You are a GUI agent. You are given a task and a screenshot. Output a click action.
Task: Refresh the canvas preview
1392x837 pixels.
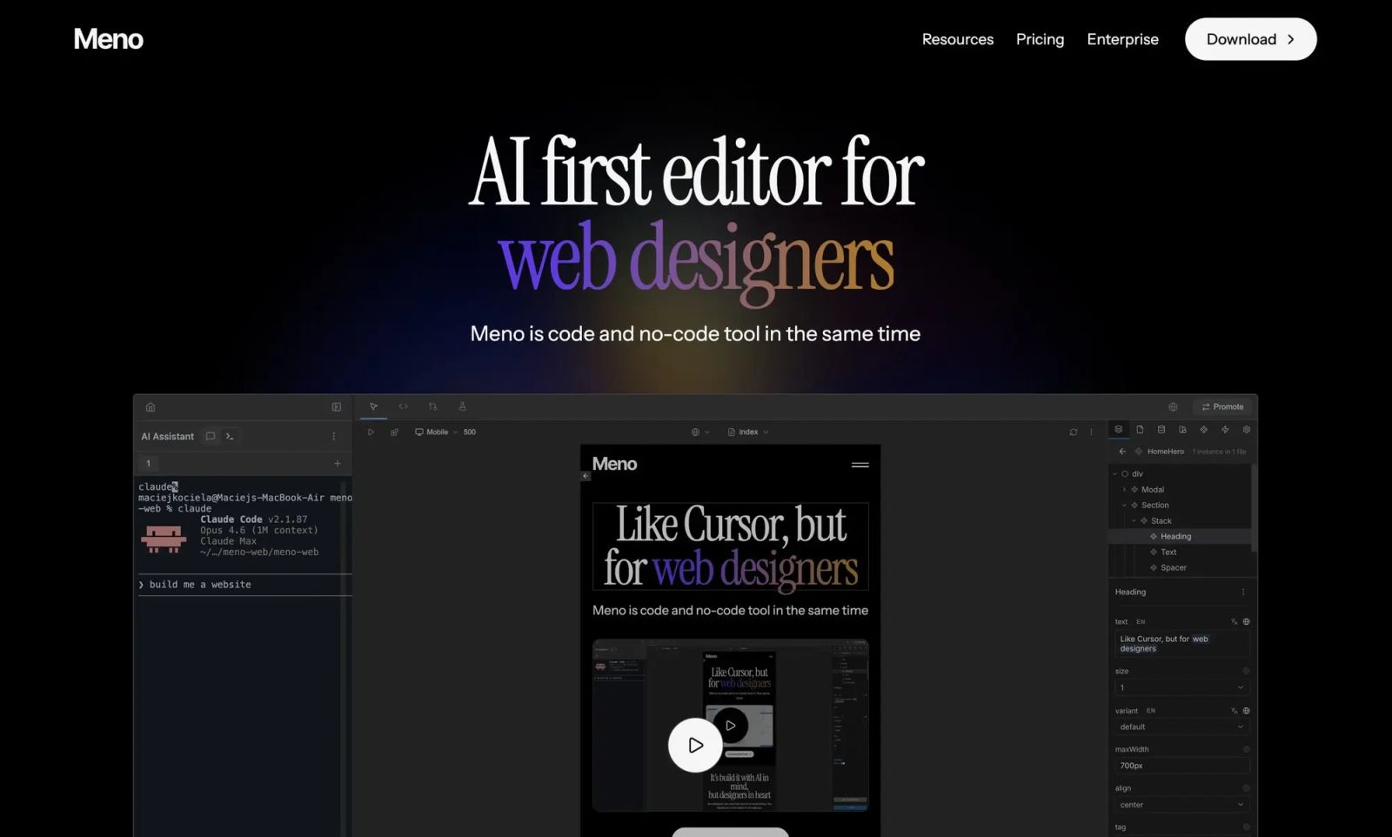[x=1074, y=432]
